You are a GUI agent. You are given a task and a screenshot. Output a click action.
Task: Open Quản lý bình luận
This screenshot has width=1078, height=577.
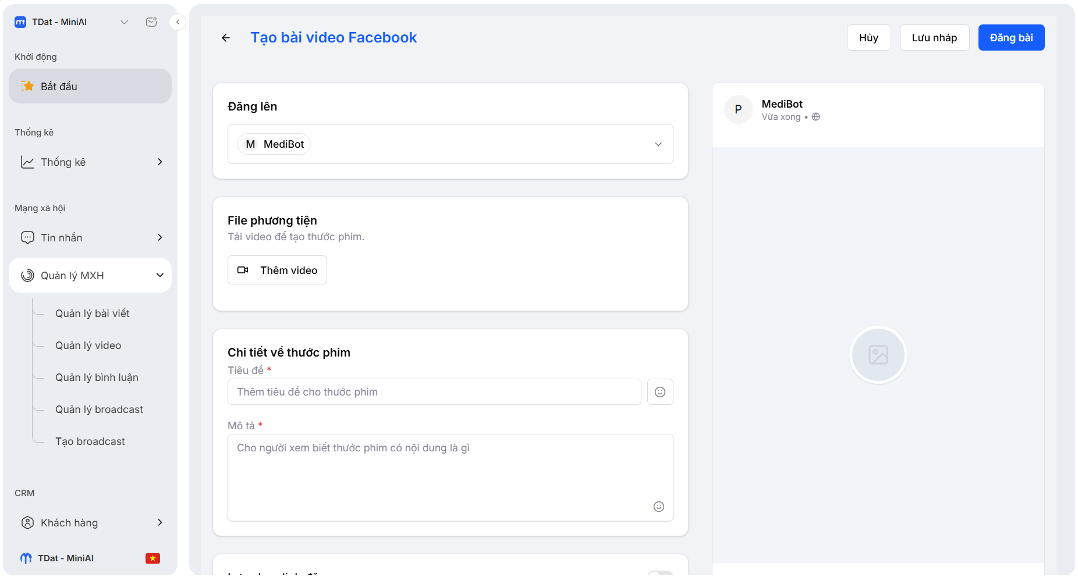click(x=97, y=377)
